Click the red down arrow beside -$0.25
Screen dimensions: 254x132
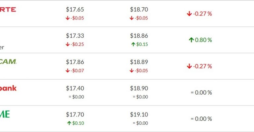tap(68, 44)
